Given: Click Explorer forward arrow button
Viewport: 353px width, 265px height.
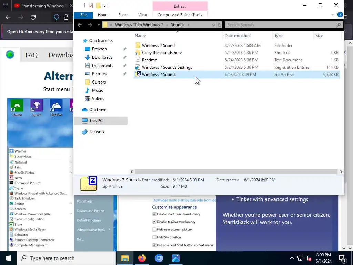Looking at the screenshot, I should coord(90,25).
